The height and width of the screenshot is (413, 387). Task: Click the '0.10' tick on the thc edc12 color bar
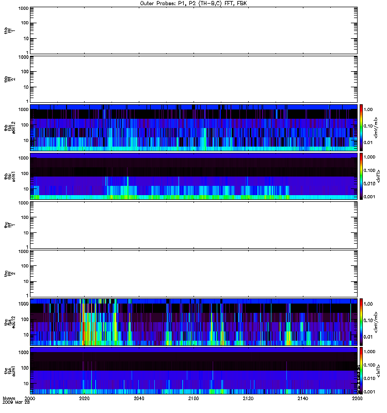pyautogui.click(x=368, y=320)
